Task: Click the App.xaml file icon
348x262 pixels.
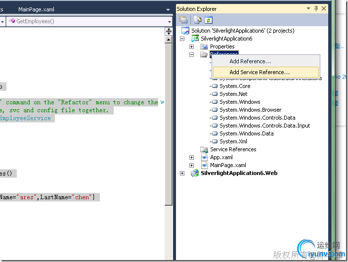Action: point(204,157)
